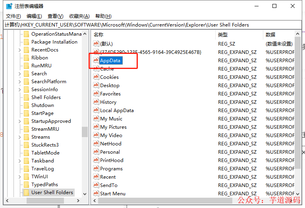The image size is (305, 208).
Task: Select the Package Installation key
Action: [54, 42]
